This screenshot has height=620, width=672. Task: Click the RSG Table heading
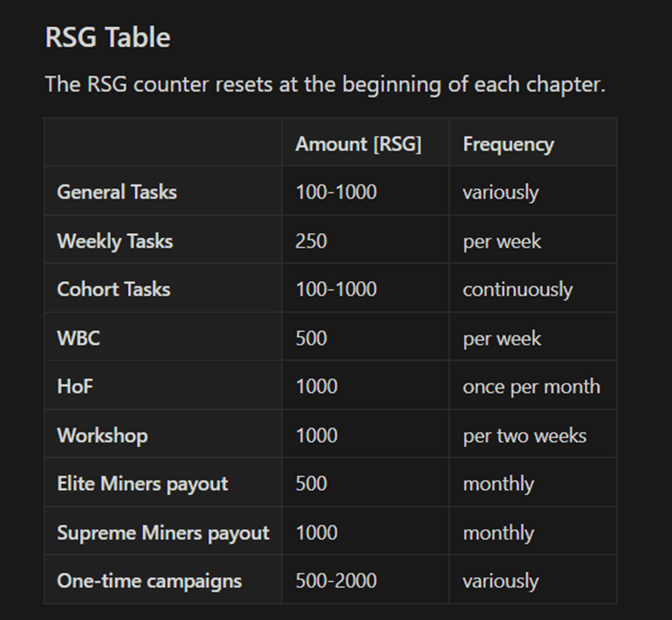pyautogui.click(x=108, y=37)
